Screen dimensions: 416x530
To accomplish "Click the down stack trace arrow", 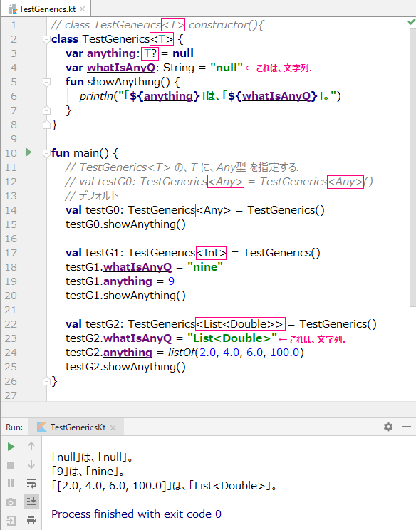I will click(31, 464).
